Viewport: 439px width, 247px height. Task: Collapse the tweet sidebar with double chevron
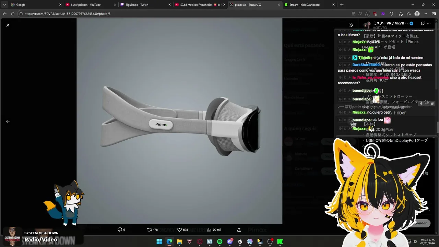351,25
